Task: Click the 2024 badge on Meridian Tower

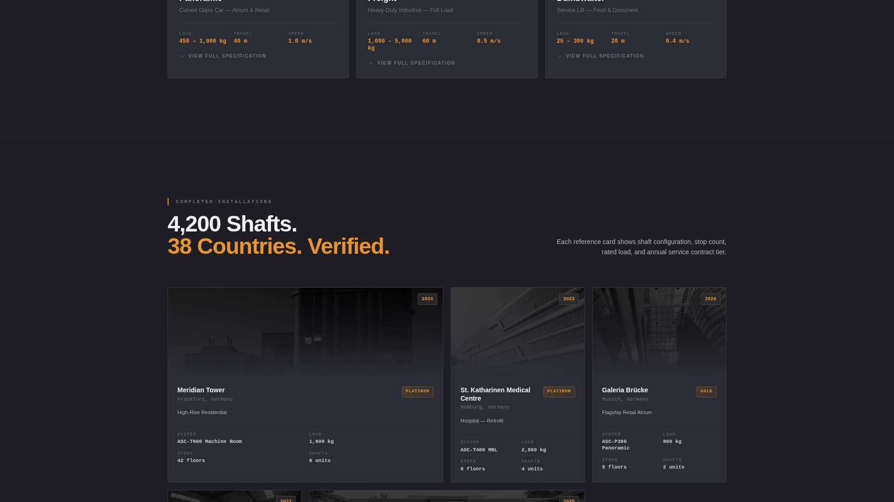Action: [x=427, y=299]
